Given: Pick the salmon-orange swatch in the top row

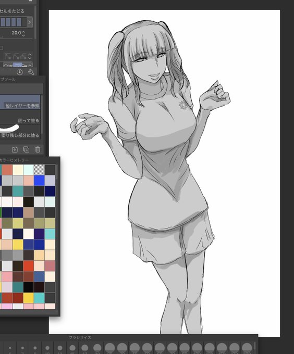Looking at the screenshot, I should pos(7,170).
